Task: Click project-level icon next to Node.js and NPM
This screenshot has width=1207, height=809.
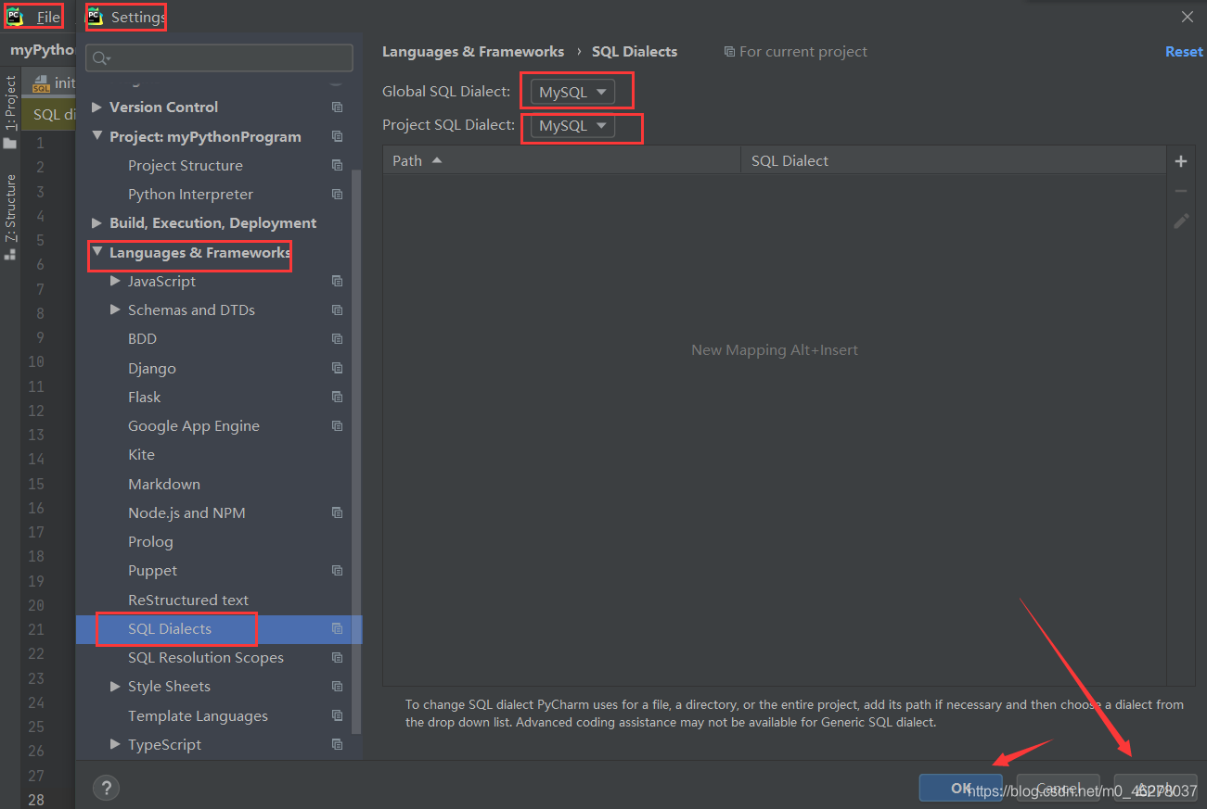Action: click(337, 512)
